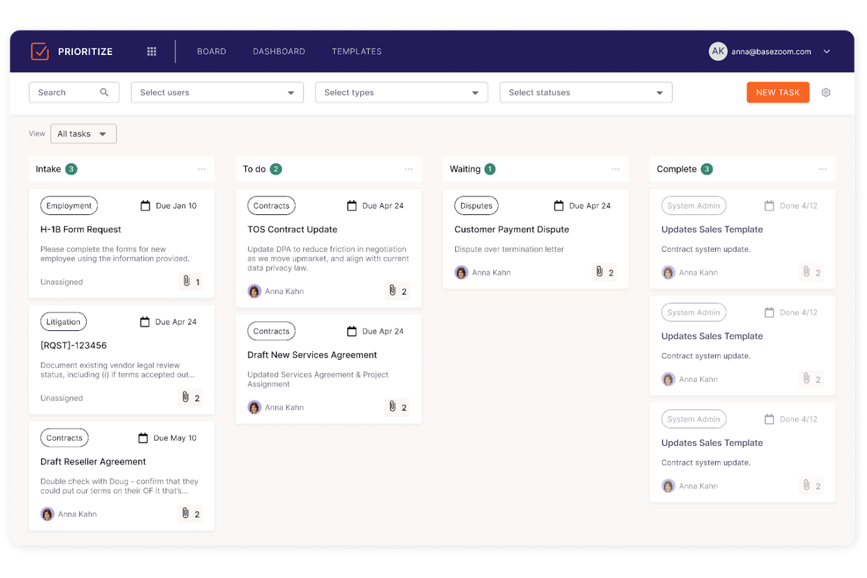The width and height of the screenshot is (867, 578).
Task: Click the Prioritize orange checkmark logo
Action: point(40,52)
